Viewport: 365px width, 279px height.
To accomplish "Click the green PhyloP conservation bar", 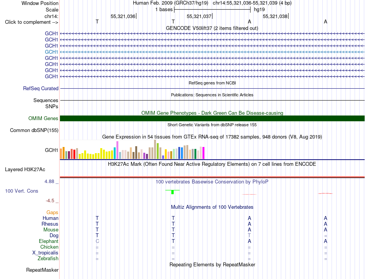I will (x=173, y=192).
